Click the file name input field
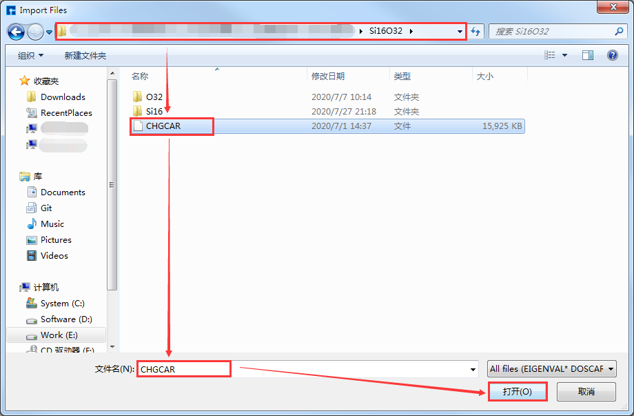This screenshot has width=634, height=416. click(303, 370)
